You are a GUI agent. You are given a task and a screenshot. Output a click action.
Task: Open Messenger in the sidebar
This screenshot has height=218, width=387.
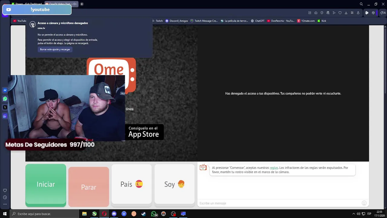coord(5,90)
